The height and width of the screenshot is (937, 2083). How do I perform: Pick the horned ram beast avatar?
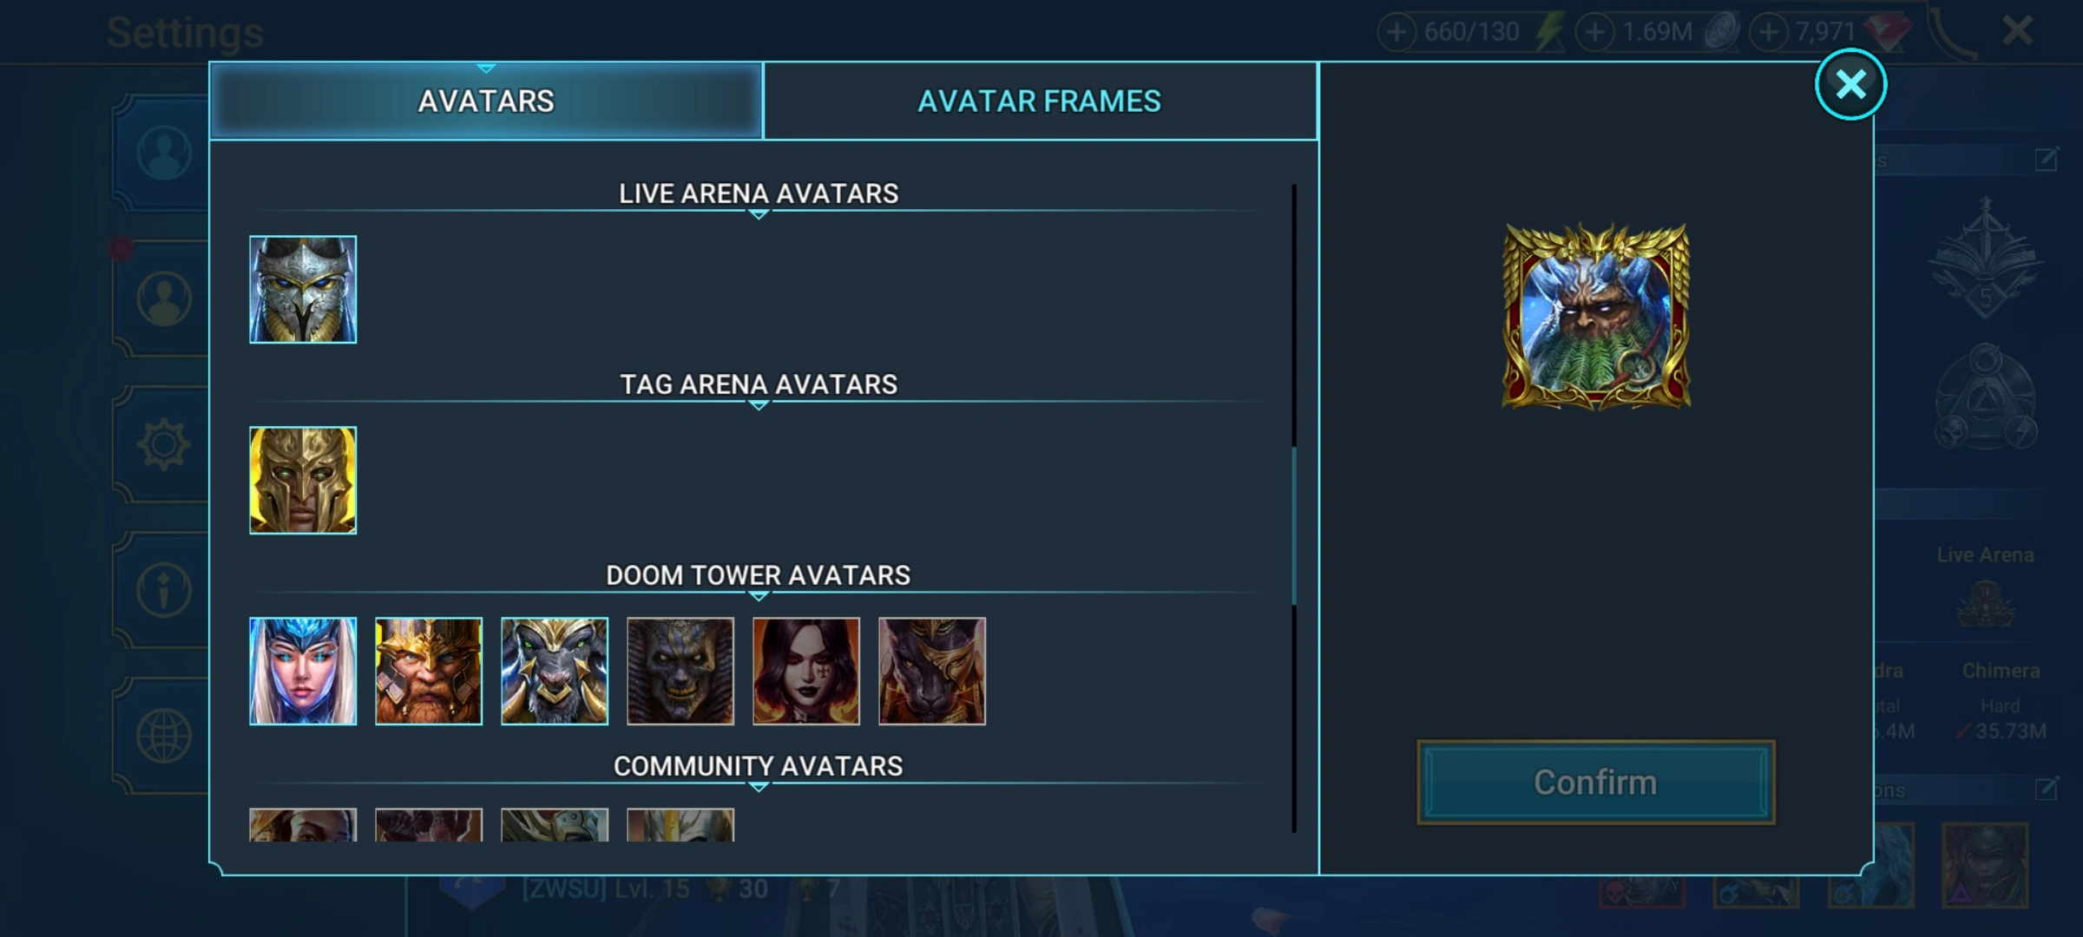[x=555, y=672]
